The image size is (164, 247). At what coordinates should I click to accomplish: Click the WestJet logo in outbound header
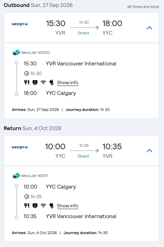20,24
